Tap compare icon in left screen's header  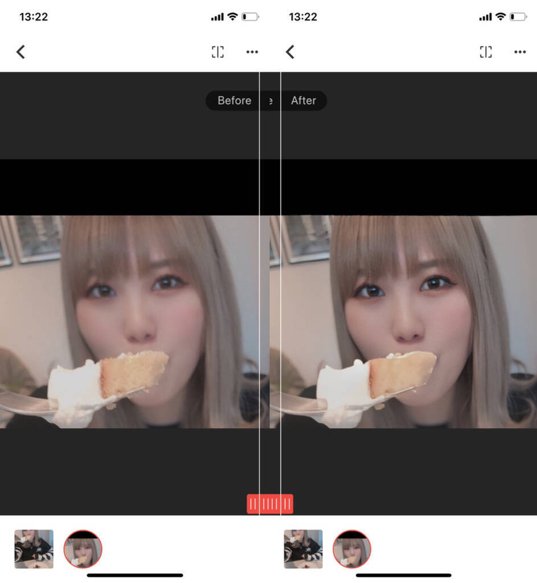click(218, 52)
